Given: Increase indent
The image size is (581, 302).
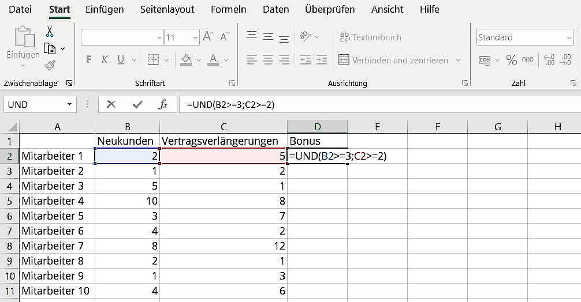Looking at the screenshot, I should [322, 59].
